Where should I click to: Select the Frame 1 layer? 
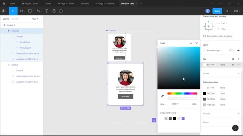(22, 25)
